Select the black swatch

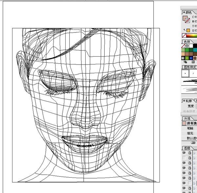(x=195, y=46)
